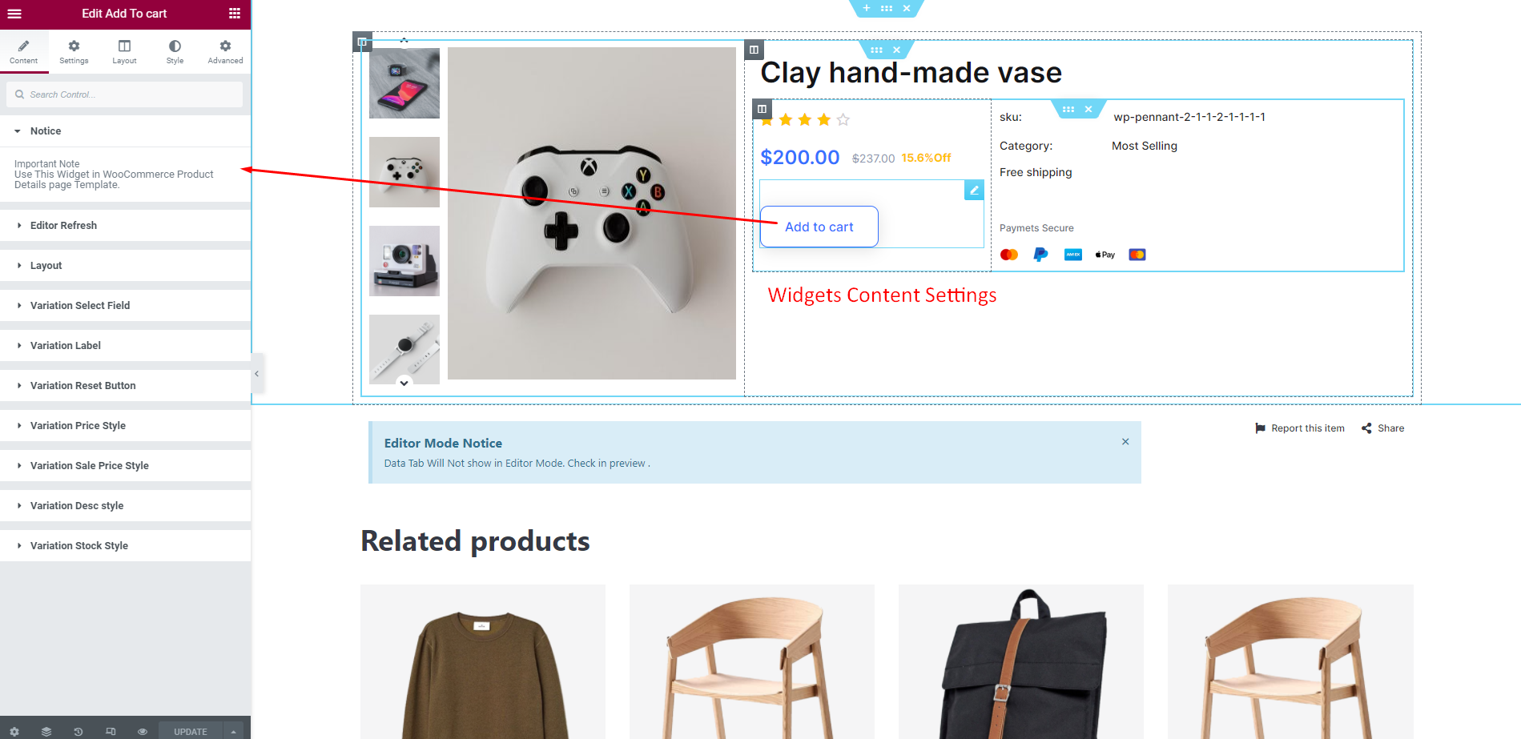The height and width of the screenshot is (739, 1521).
Task: Click the Search Control field
Action: 125,94
